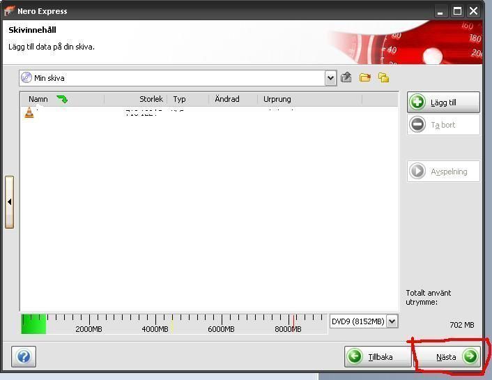The height and width of the screenshot is (380, 492).
Task: Click the green used-space bar on capacity ruler
Action: [33, 324]
